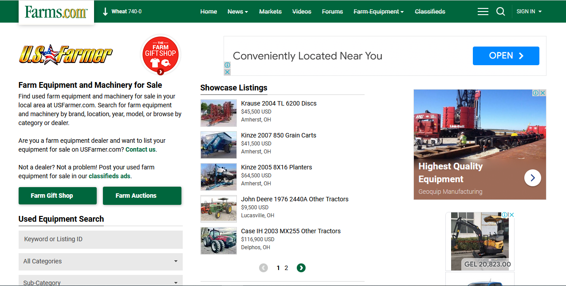
Task: Open Kinze 2005 8X16 Planters listing
Action: tap(276, 167)
